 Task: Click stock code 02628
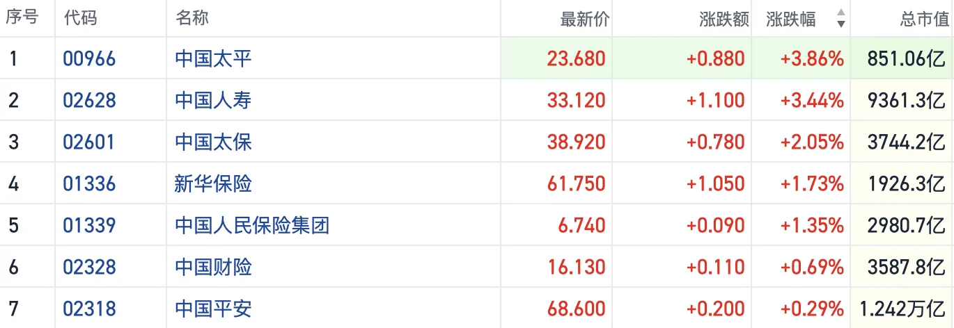[x=89, y=100]
